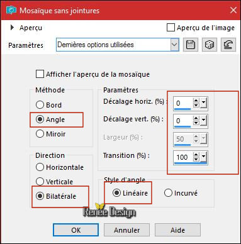Select the Incurvé angle style
The width and height of the screenshot is (241, 244).
coord(168,192)
